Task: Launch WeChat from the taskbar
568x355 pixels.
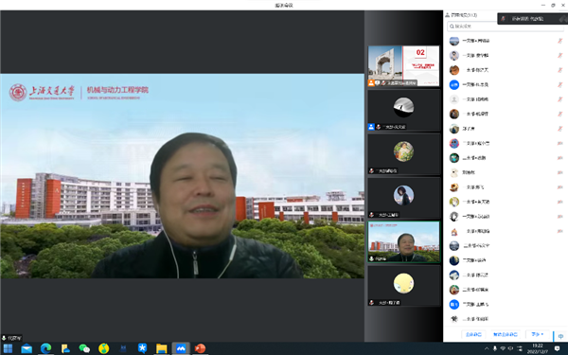Action: [84, 348]
